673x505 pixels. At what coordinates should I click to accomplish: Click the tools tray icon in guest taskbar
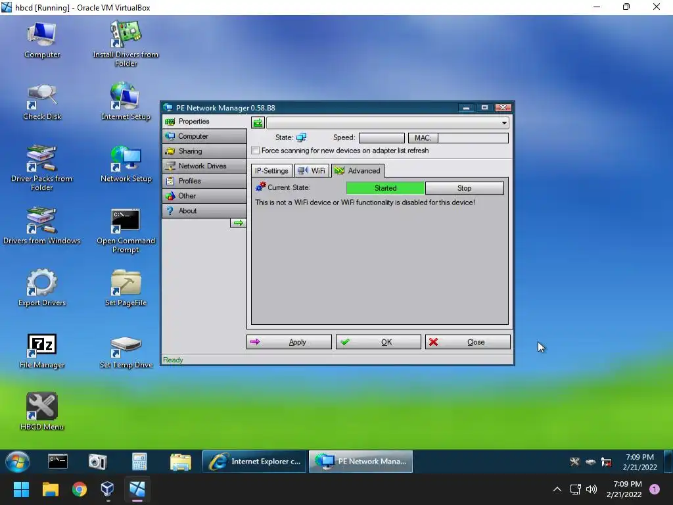(x=574, y=462)
